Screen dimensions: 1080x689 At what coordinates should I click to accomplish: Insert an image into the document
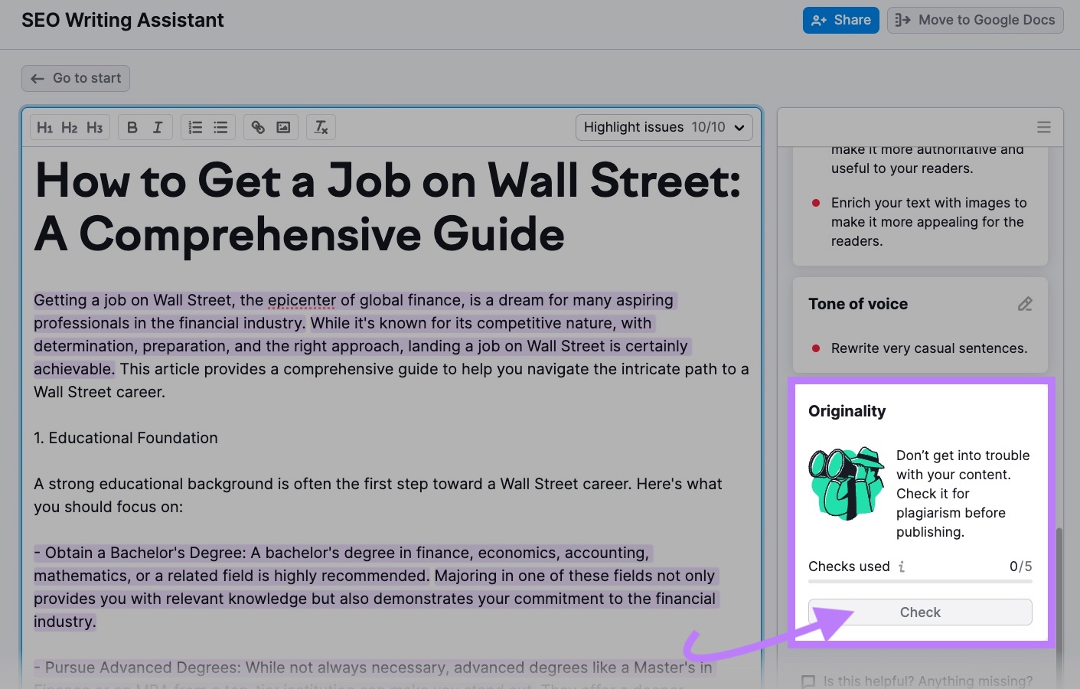click(282, 127)
